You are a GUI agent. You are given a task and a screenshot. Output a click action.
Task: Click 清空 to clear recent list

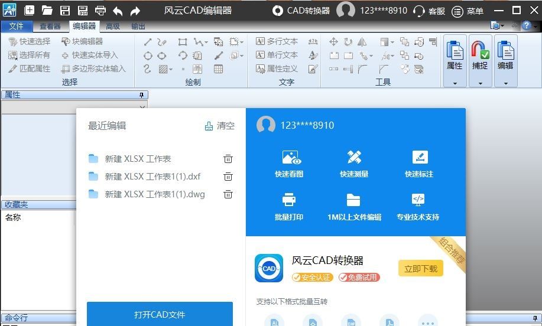(x=220, y=126)
